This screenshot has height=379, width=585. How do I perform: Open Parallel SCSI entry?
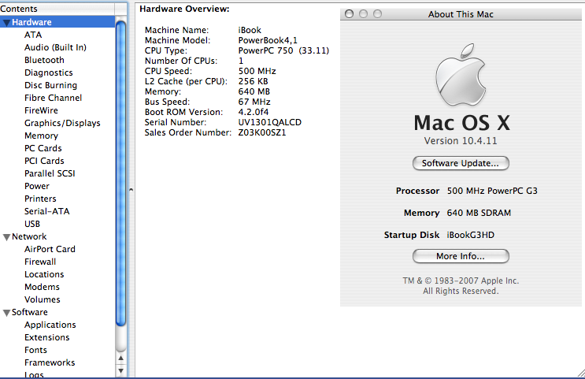(x=50, y=173)
